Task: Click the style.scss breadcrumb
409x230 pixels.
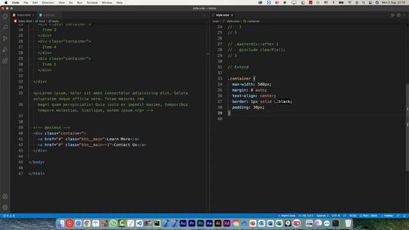Action: pos(231,21)
